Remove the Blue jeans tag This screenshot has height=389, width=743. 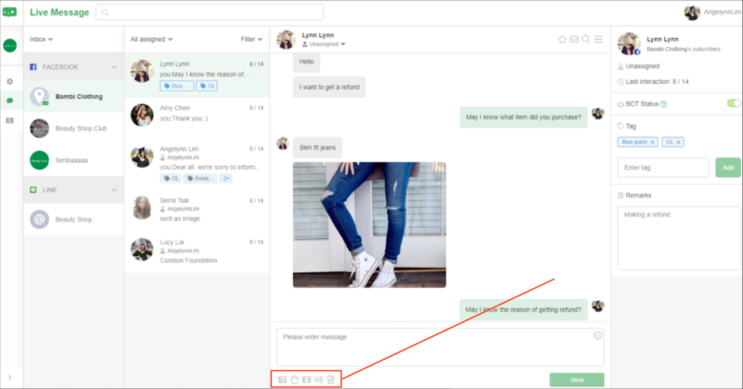(652, 142)
